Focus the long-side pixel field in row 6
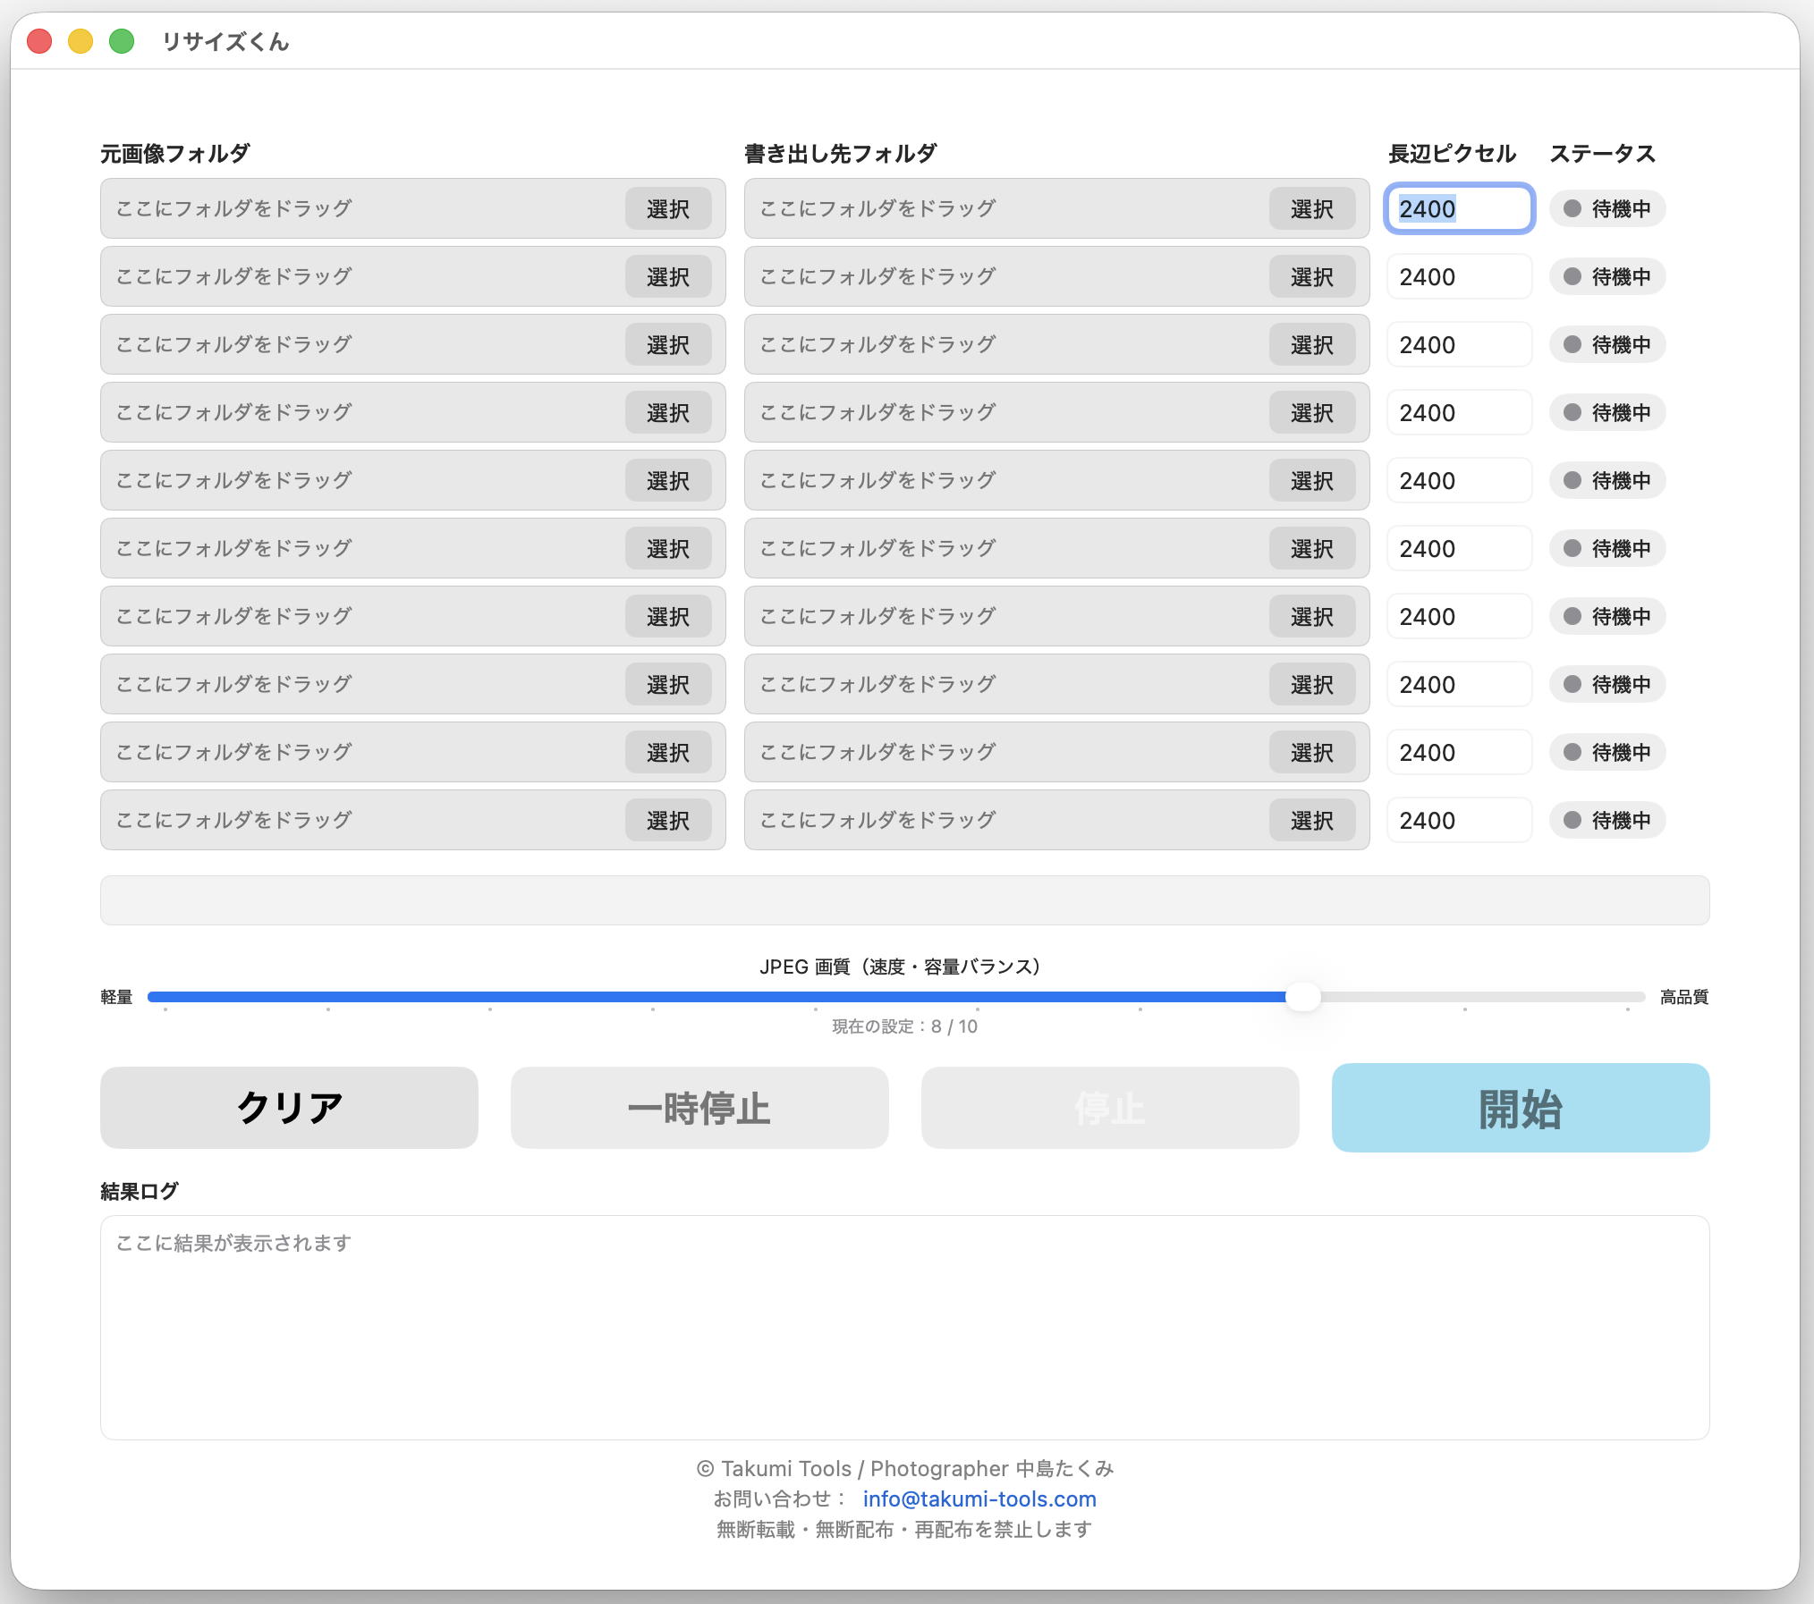Screen dimensions: 1814x1604 [1459, 549]
